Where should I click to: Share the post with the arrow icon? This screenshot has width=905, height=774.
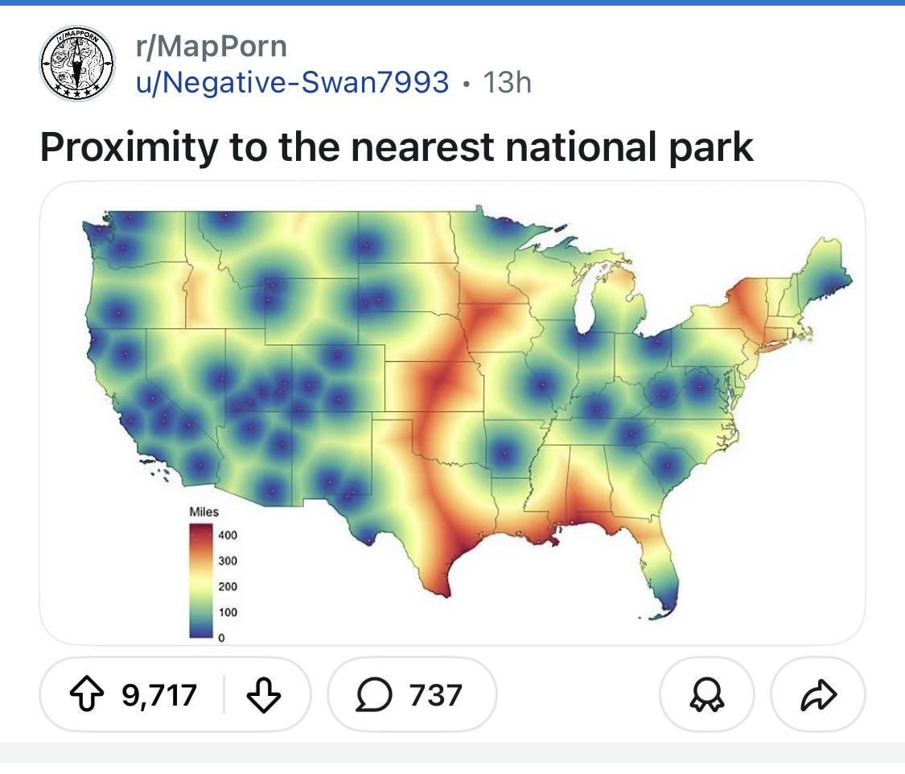(x=818, y=694)
